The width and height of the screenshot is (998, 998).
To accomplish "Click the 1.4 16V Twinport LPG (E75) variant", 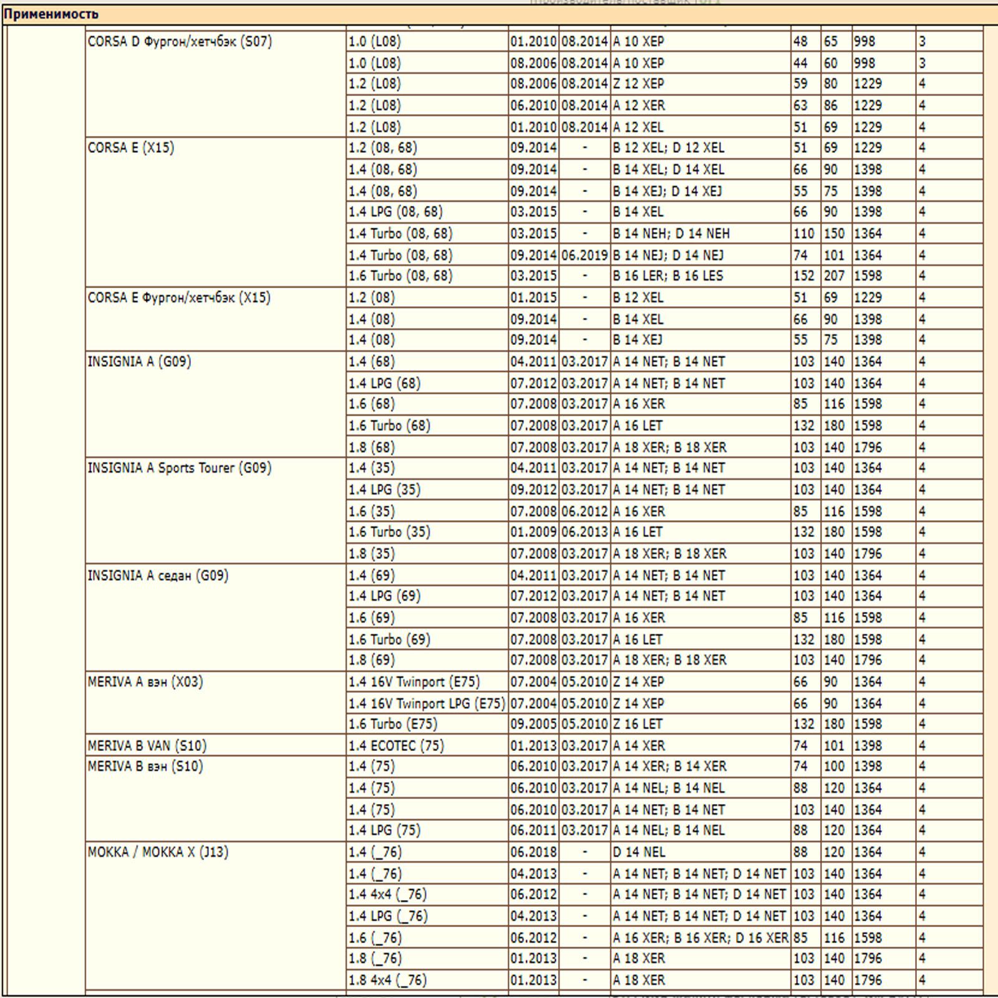I will pos(427,704).
